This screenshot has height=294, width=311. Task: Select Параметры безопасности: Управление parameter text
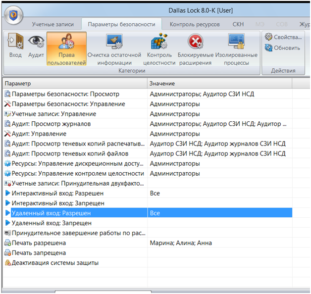point(68,103)
